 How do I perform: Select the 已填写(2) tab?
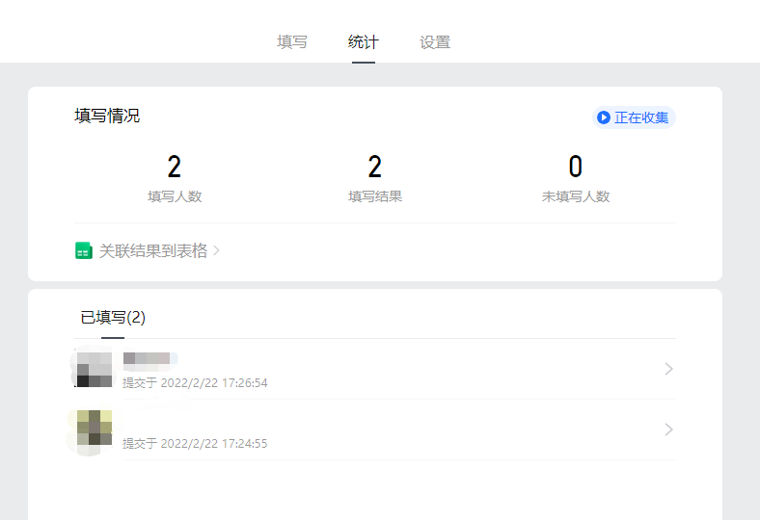click(113, 317)
